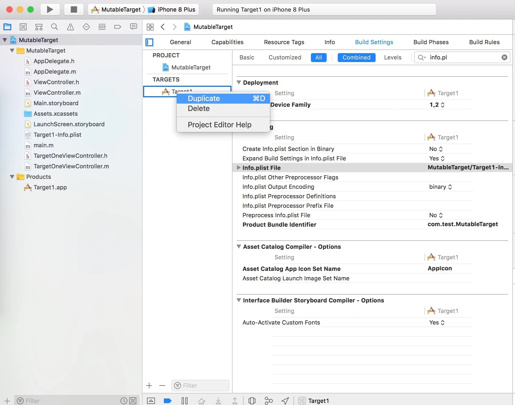Show recently modified files filter clock
515x405 pixels.
(x=124, y=401)
